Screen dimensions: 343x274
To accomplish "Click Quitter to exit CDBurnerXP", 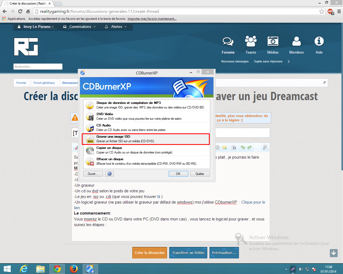I will (x=200, y=174).
